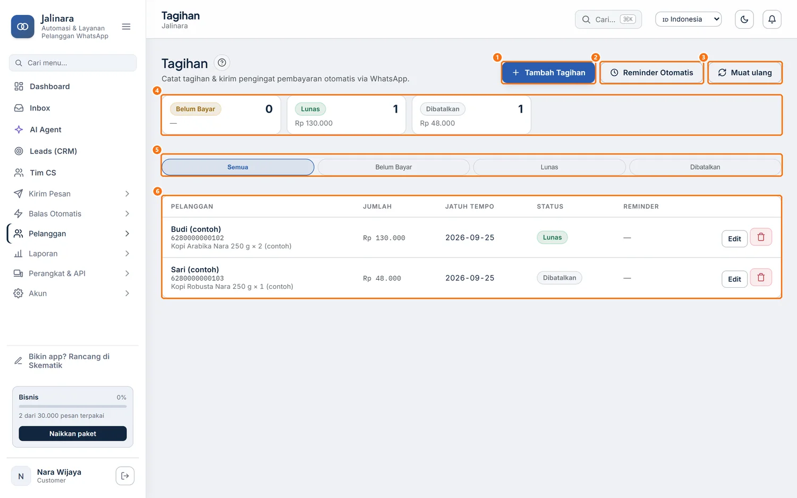
Task: Click the Jalinara logo icon
Action: pyautogui.click(x=22, y=27)
